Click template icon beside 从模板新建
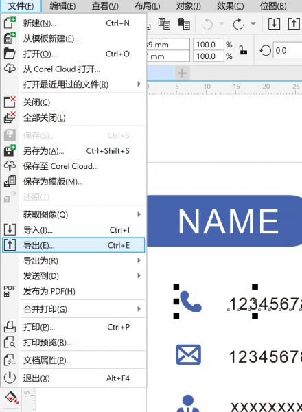The width and height of the screenshot is (302, 412). click(x=10, y=38)
